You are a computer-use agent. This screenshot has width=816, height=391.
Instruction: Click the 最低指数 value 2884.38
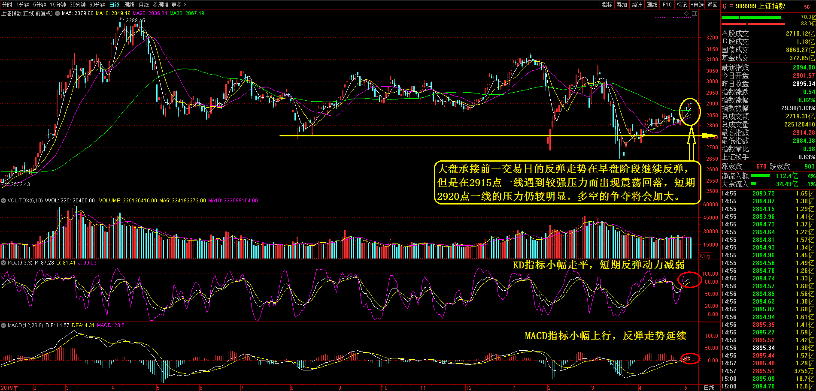(804, 141)
